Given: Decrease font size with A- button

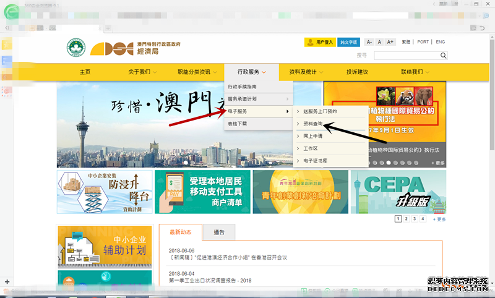Looking at the screenshot, I should click(x=369, y=42).
